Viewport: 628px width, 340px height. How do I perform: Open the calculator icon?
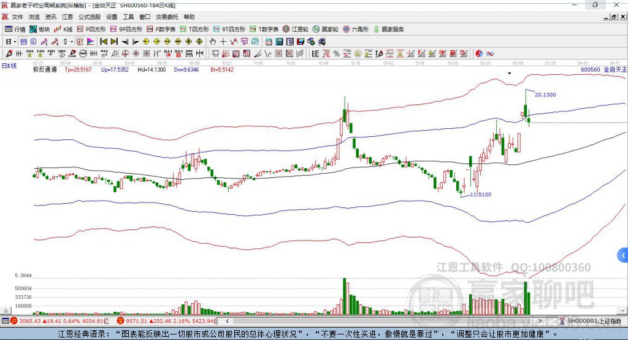(280, 42)
